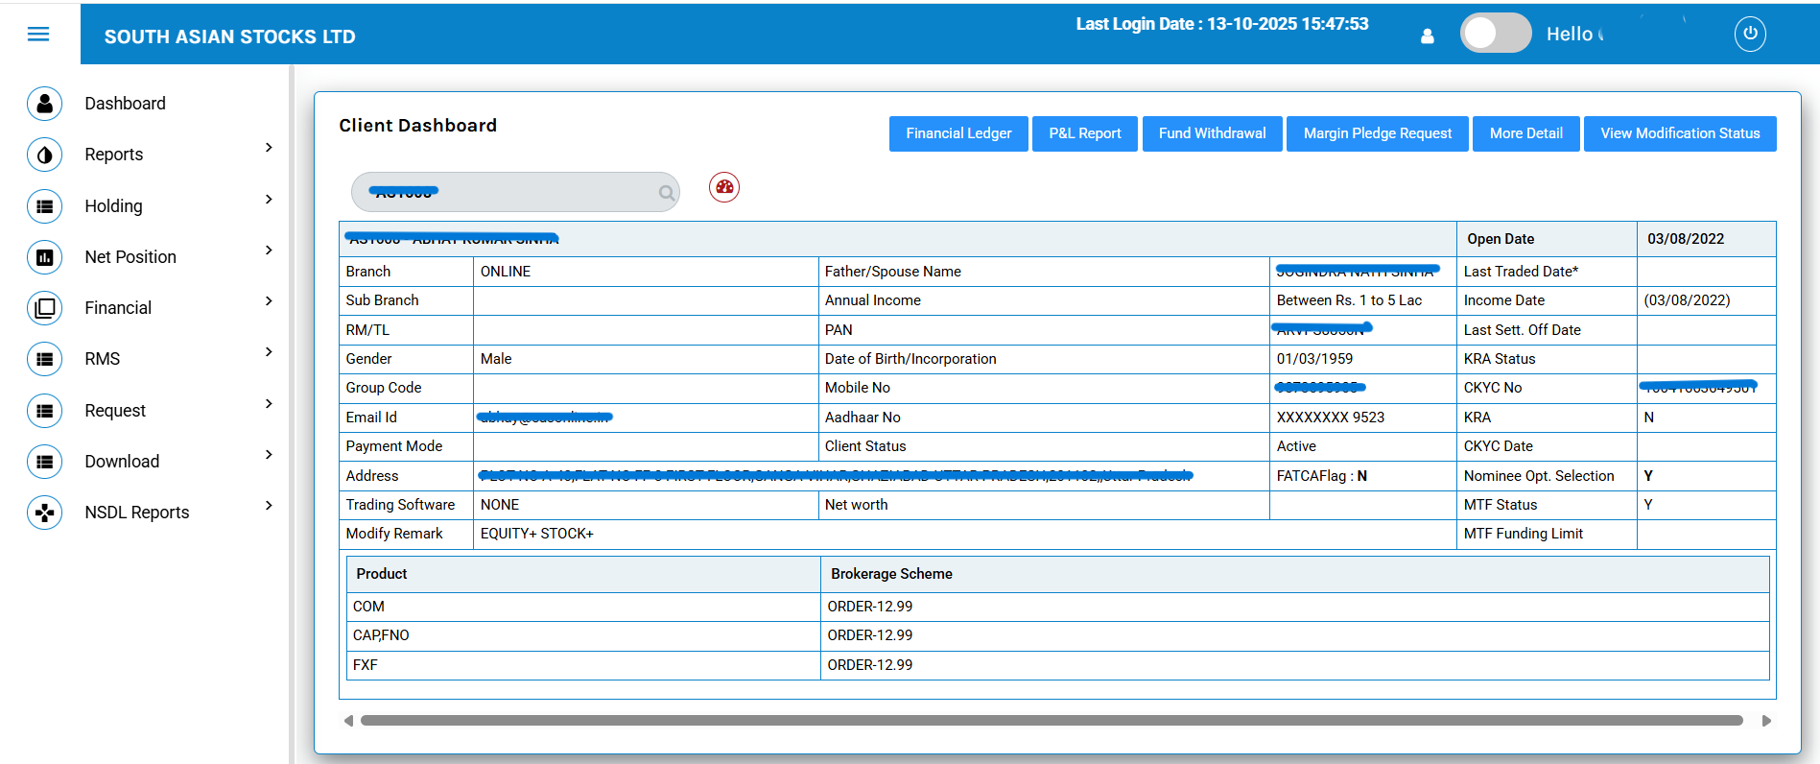The width and height of the screenshot is (1820, 764).
Task: Click the NSDL Reports sidebar icon
Action: (x=44, y=513)
